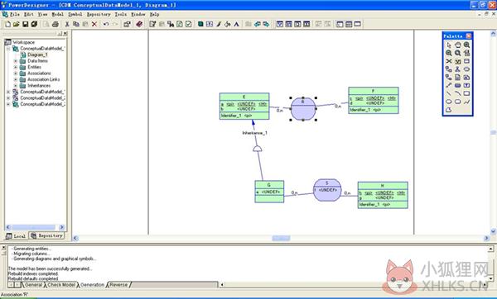Click the Print icon in the toolbar
This screenshot has width=497, height=299.
(x=55, y=24)
